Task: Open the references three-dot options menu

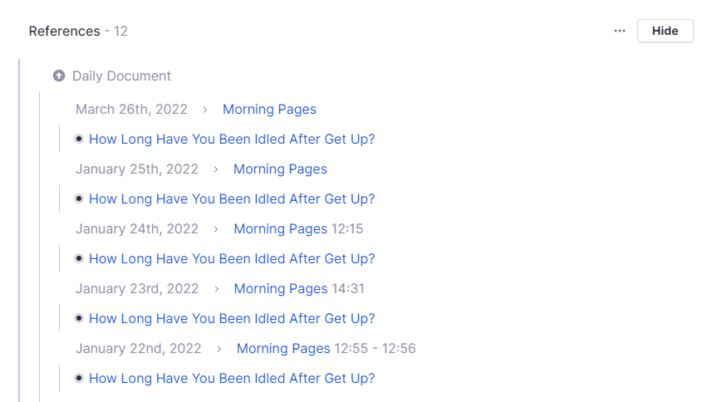Action: [620, 31]
